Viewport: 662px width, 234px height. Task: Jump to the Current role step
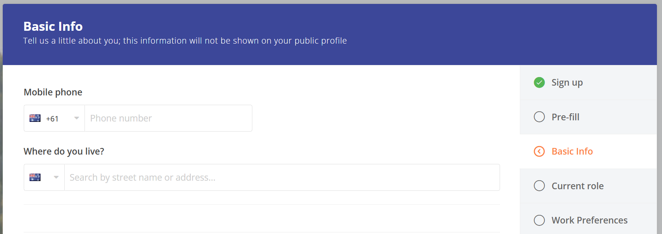(x=577, y=186)
